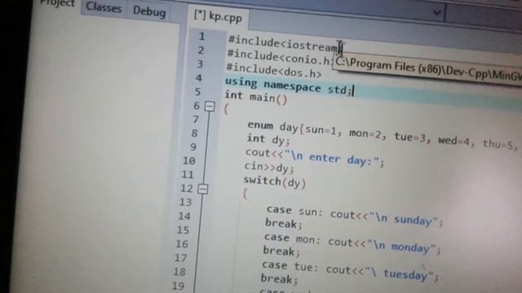Click on '#include<iostream>' line
The width and height of the screenshot is (522, 293).
coord(285,44)
